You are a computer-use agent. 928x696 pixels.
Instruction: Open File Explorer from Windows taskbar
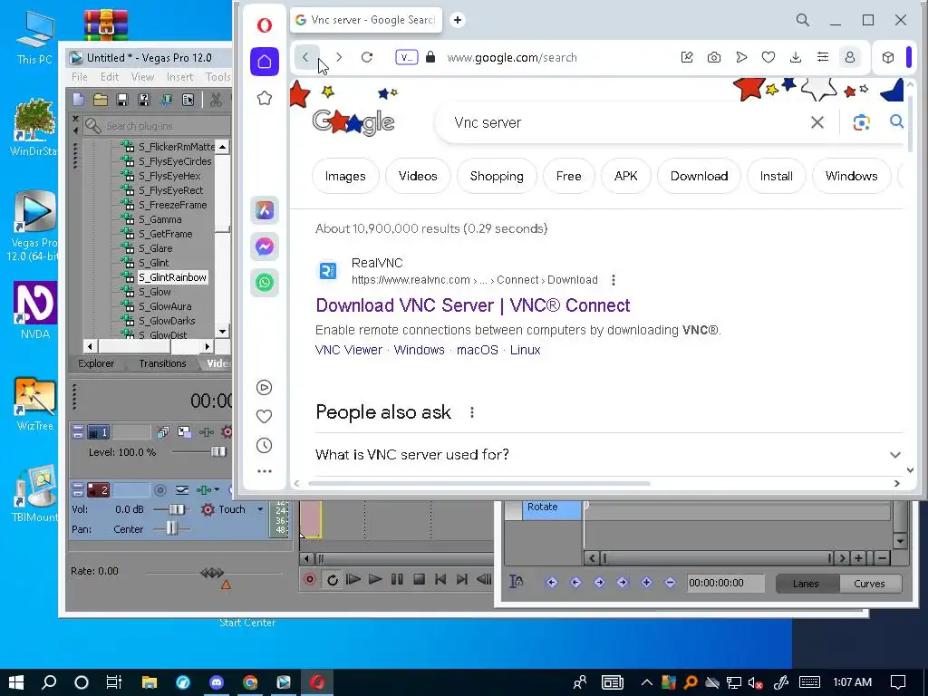click(x=150, y=683)
